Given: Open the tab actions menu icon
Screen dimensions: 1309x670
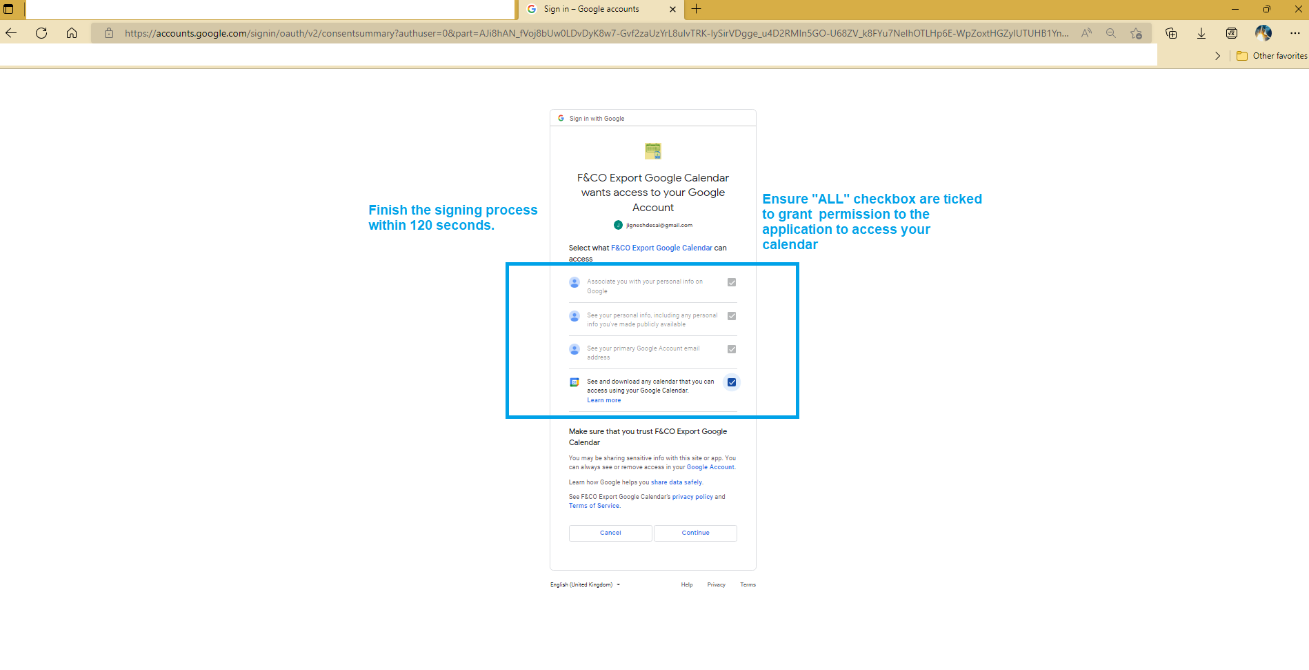Looking at the screenshot, I should point(9,9).
